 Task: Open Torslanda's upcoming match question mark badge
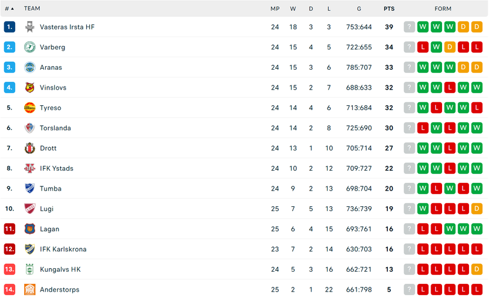click(x=409, y=127)
